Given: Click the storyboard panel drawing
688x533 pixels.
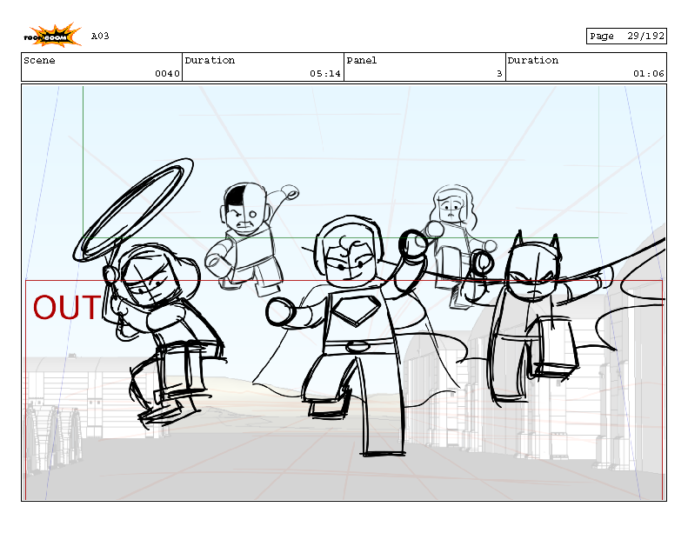Looking at the screenshot, I should [x=344, y=293].
